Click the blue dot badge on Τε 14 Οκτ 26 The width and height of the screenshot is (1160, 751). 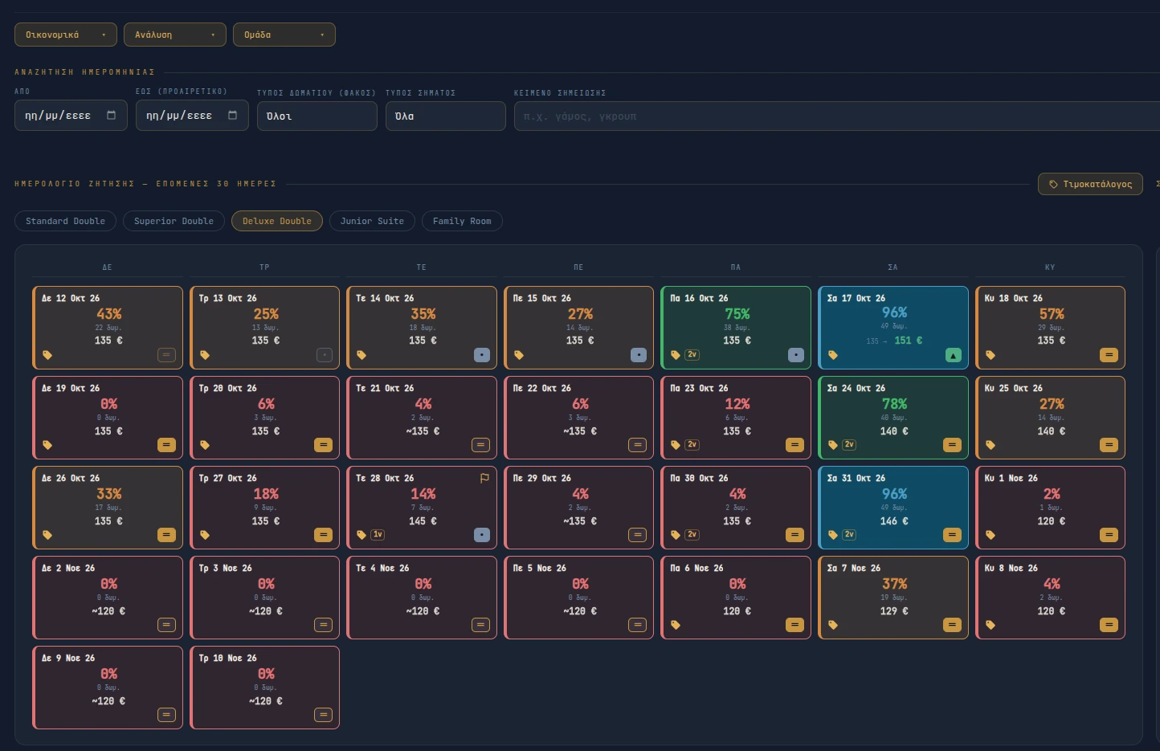click(481, 355)
